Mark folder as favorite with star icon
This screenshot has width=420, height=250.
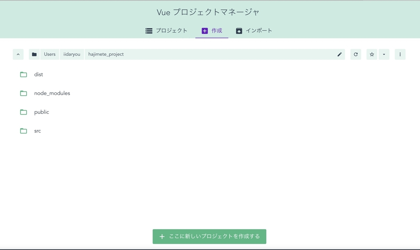click(372, 54)
